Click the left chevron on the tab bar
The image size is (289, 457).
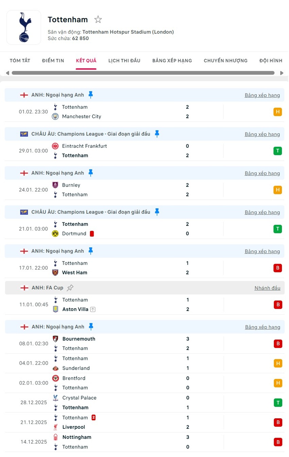coord(7,72)
